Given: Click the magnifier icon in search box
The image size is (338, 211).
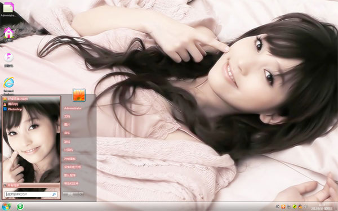Looking at the screenshot, I should (54, 194).
